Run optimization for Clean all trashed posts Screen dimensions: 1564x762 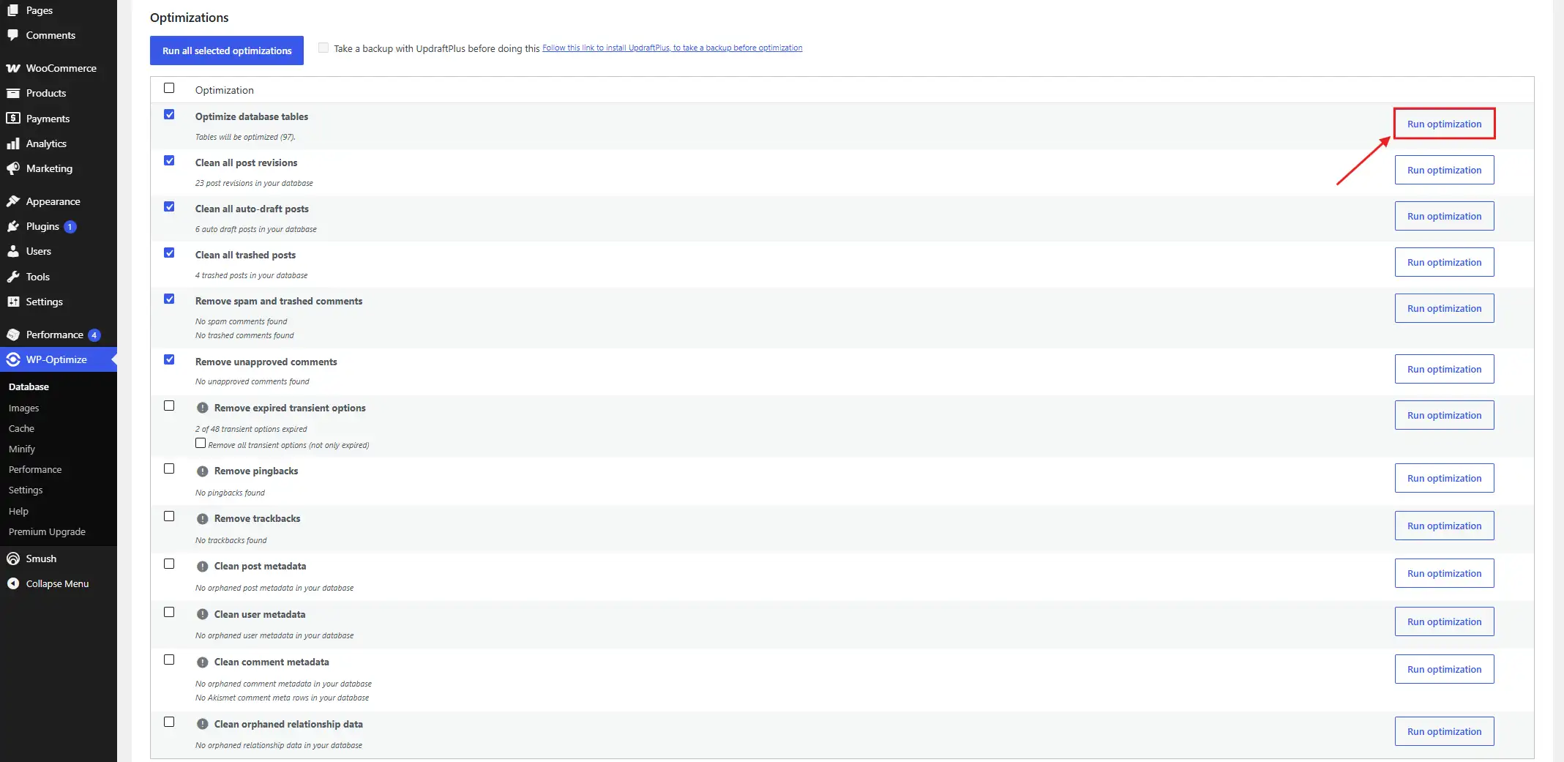coord(1444,262)
